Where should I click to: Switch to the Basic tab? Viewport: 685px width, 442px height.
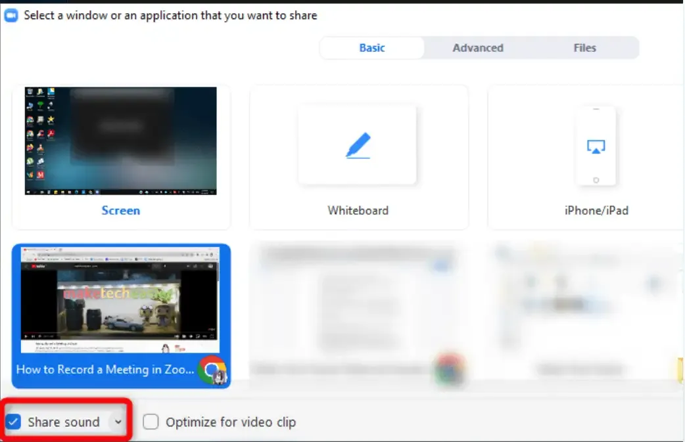[x=372, y=48]
